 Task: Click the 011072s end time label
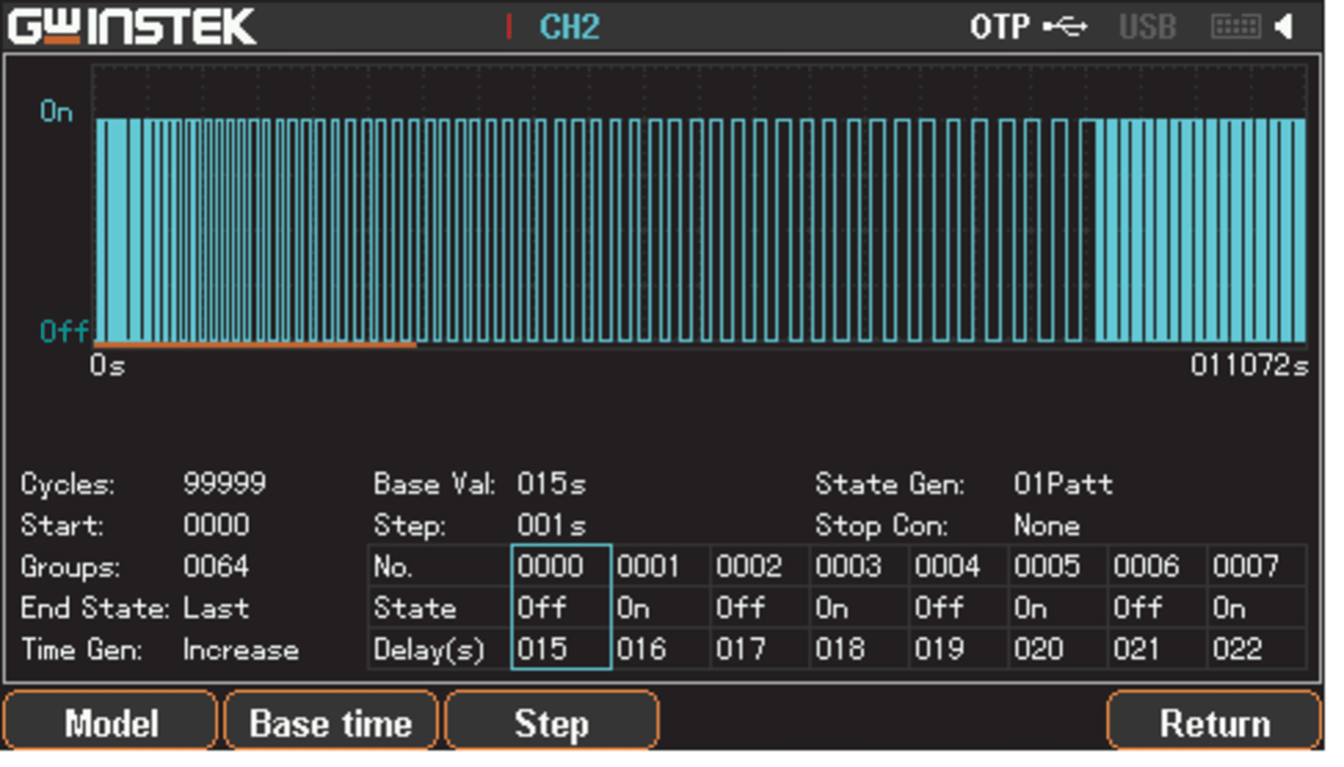[x=1249, y=367]
